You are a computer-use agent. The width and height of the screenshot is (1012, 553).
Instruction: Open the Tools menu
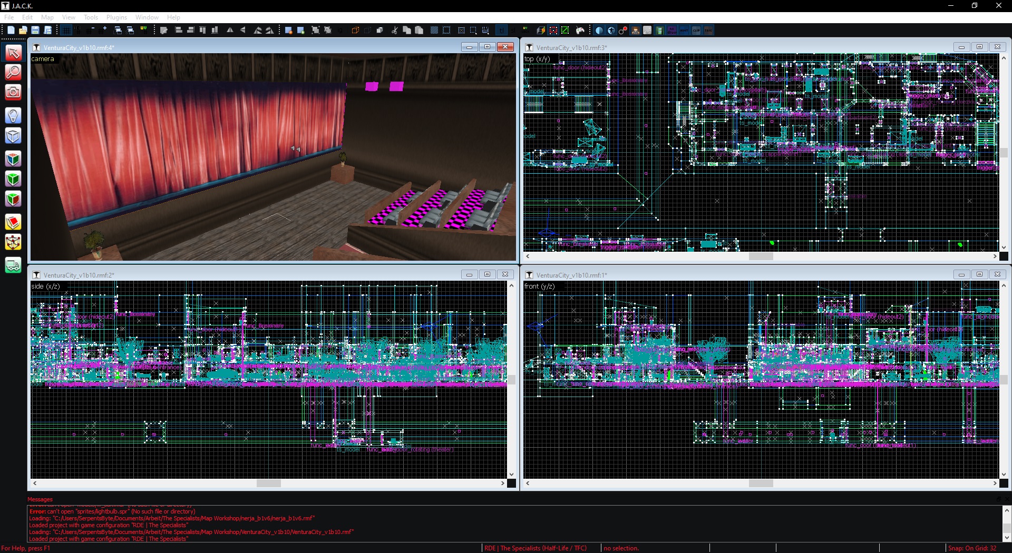point(91,17)
